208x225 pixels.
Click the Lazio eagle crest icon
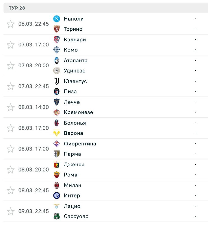57,206
